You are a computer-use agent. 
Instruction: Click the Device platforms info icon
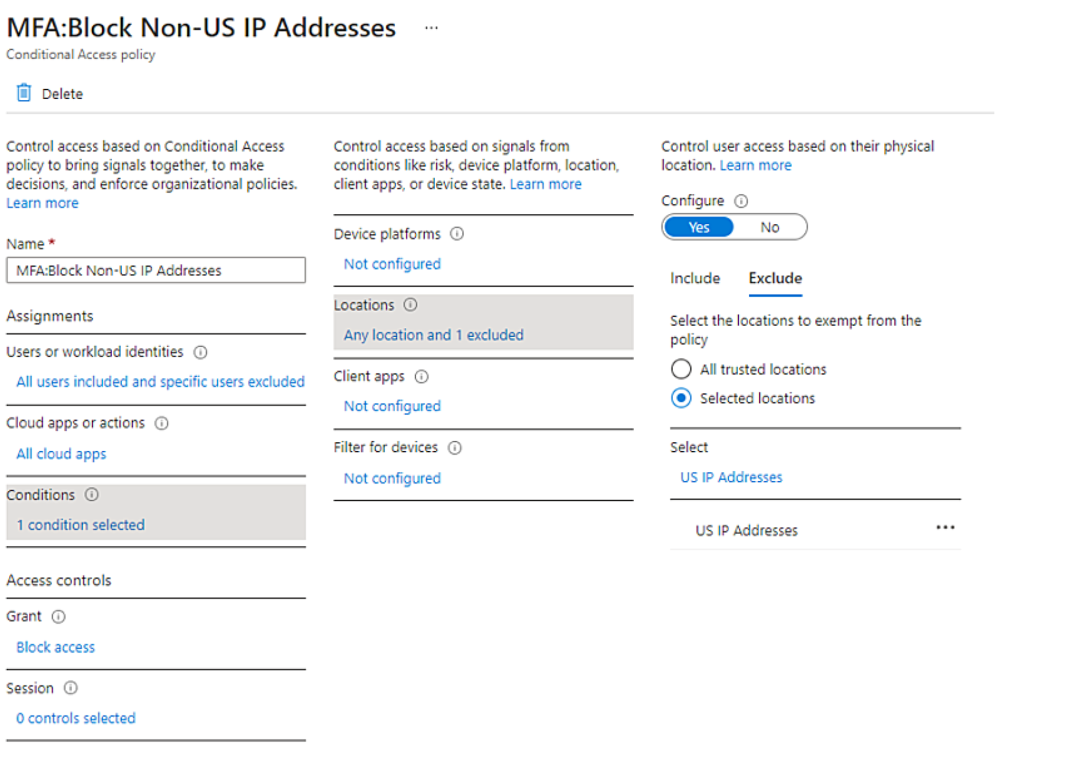click(457, 234)
